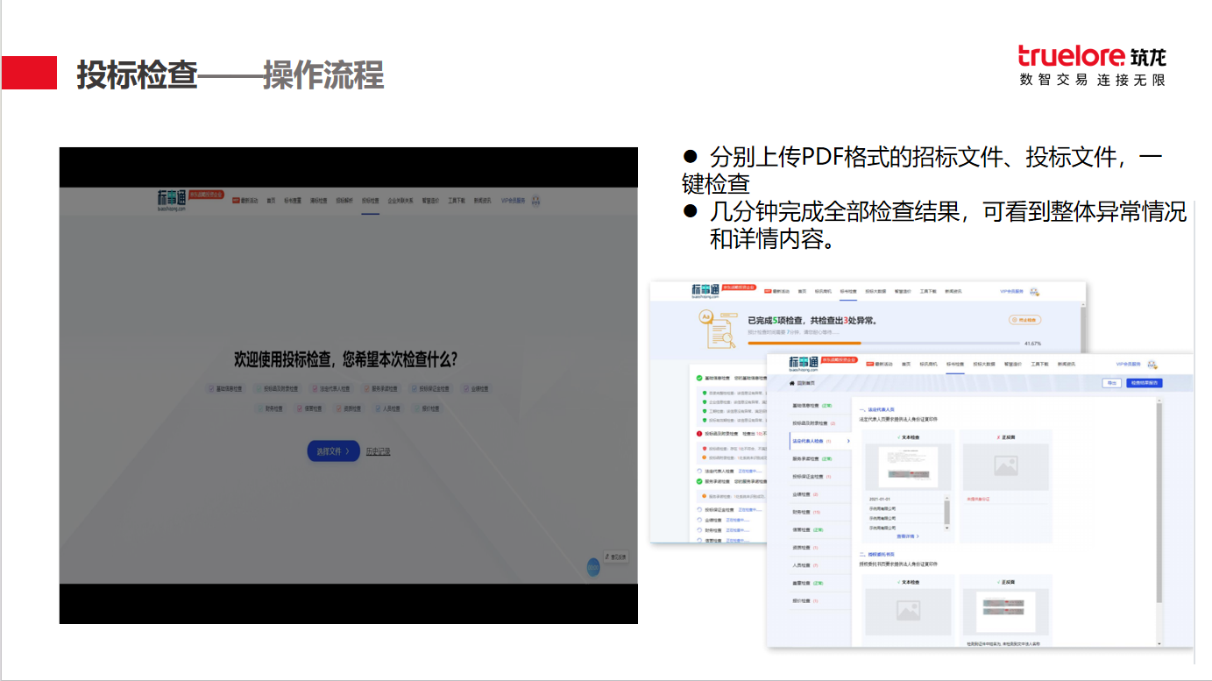Open the placeholder image under the 正反面 card with X
Viewport: 1212px width, 681px height.
coord(1006,467)
